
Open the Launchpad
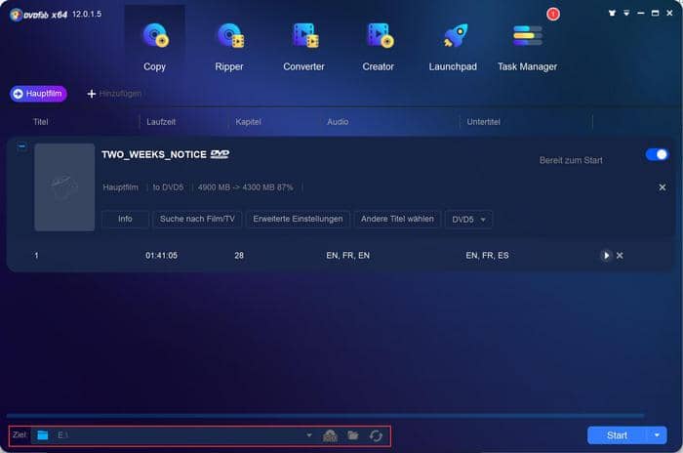point(453,46)
